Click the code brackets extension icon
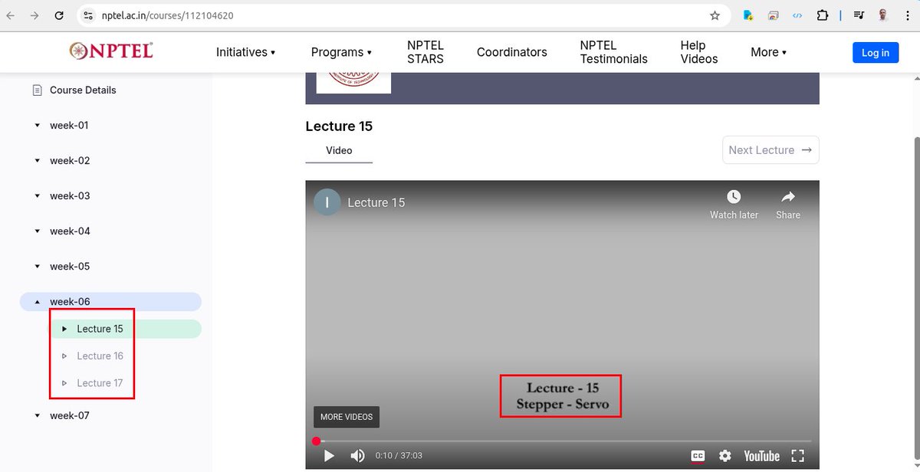The width and height of the screenshot is (920, 472). coord(797,15)
